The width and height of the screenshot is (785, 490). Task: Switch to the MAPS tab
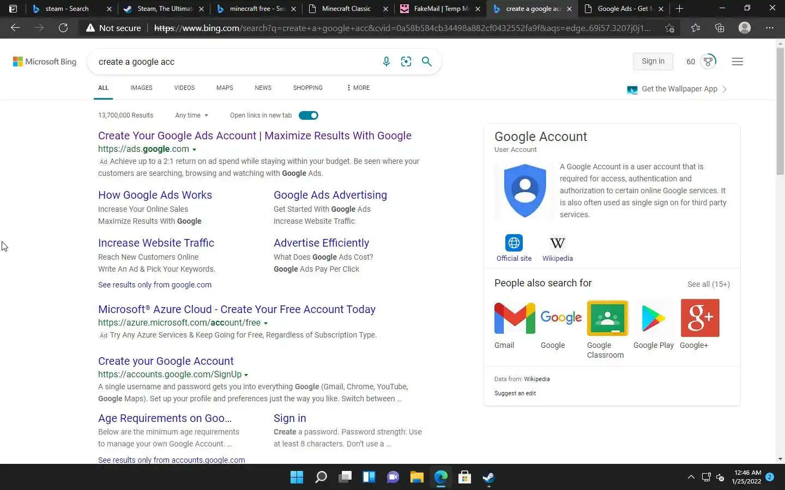point(225,88)
